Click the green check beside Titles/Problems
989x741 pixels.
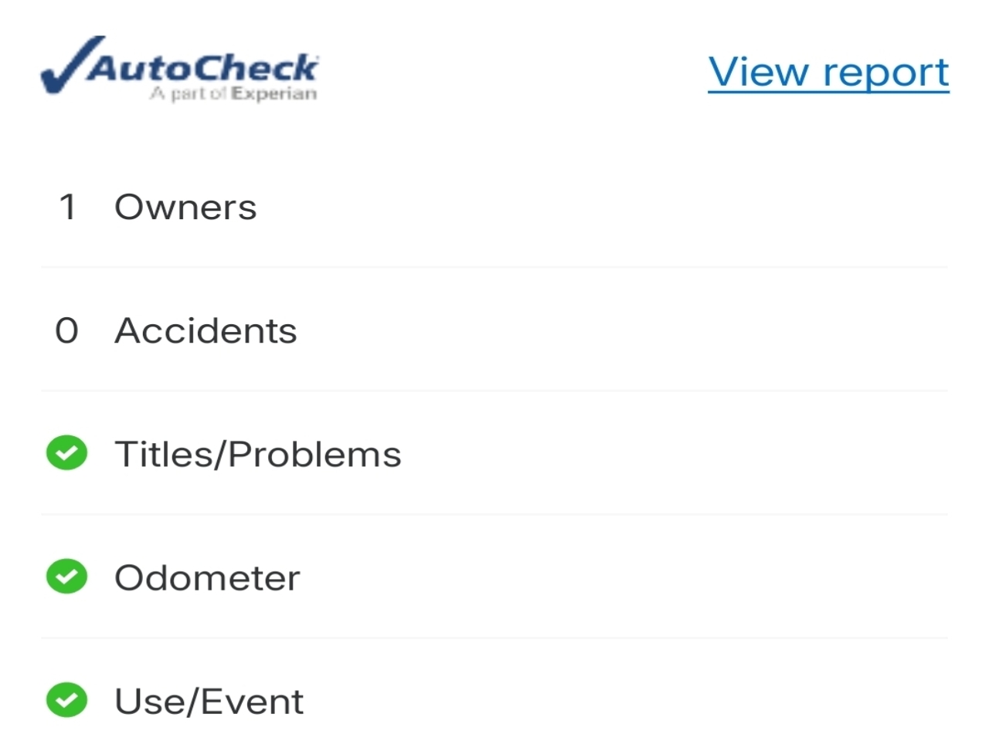point(66,453)
